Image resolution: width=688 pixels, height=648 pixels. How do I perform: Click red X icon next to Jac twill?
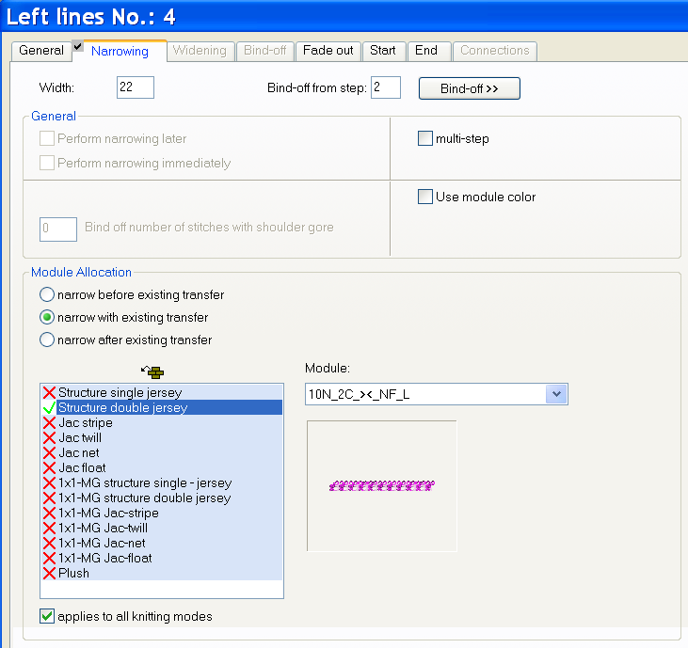pyautogui.click(x=49, y=437)
